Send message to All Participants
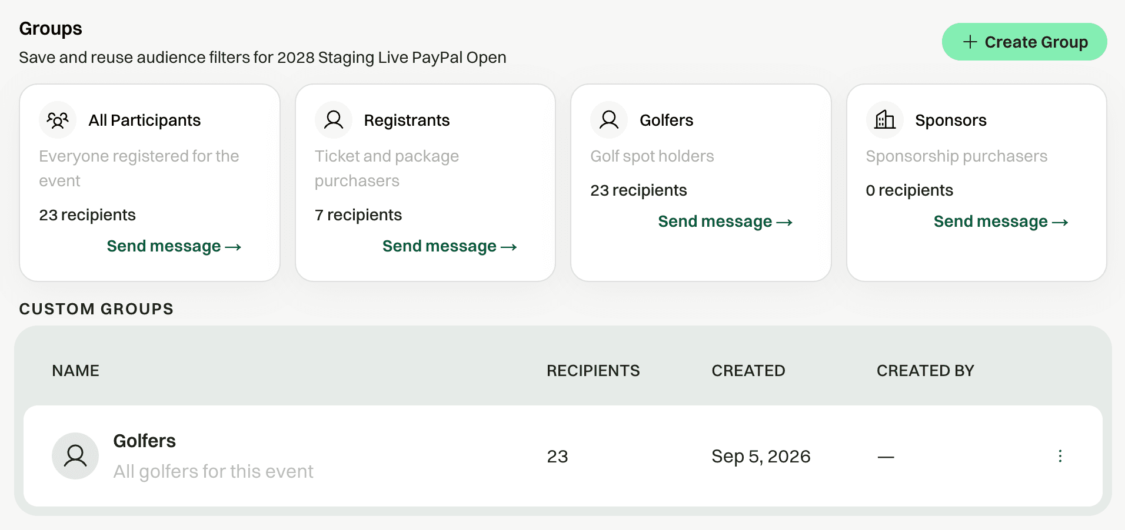 click(x=174, y=246)
